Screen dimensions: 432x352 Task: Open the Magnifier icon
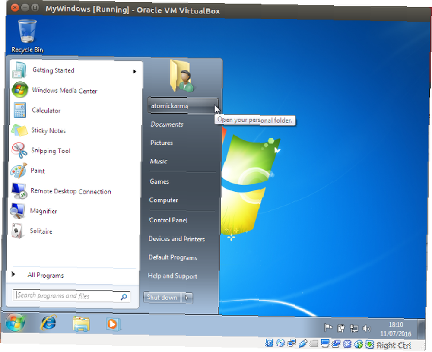click(17, 210)
